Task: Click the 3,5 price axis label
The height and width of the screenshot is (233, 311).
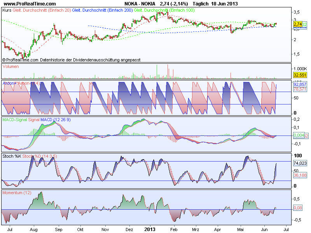Action: 297,12
